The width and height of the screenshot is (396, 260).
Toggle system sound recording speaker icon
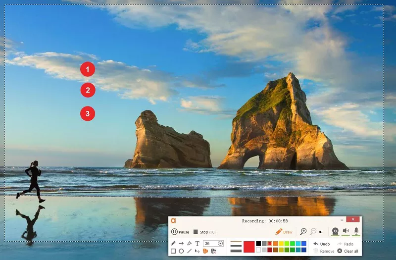[x=346, y=231]
